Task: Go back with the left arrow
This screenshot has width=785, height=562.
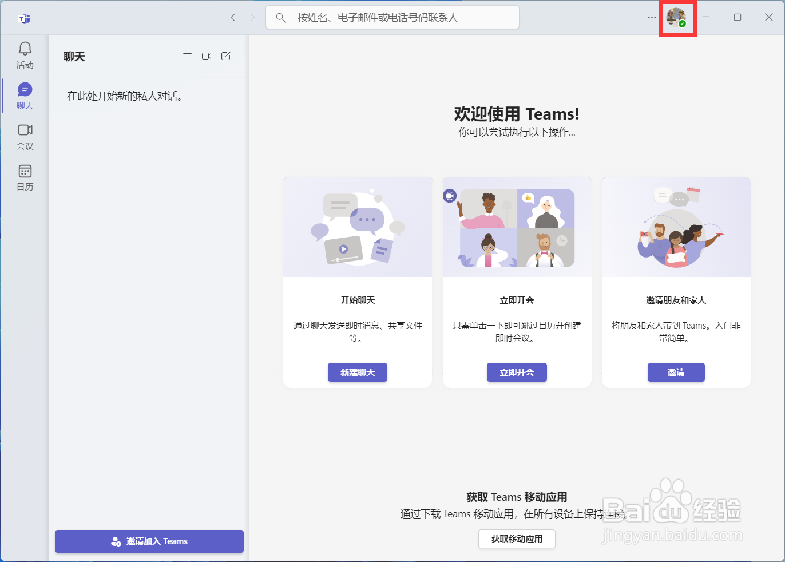Action: point(233,18)
